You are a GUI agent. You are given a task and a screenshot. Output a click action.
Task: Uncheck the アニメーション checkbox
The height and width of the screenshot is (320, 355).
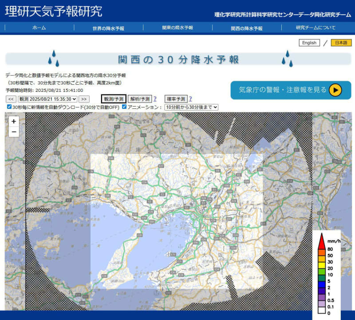coord(124,107)
